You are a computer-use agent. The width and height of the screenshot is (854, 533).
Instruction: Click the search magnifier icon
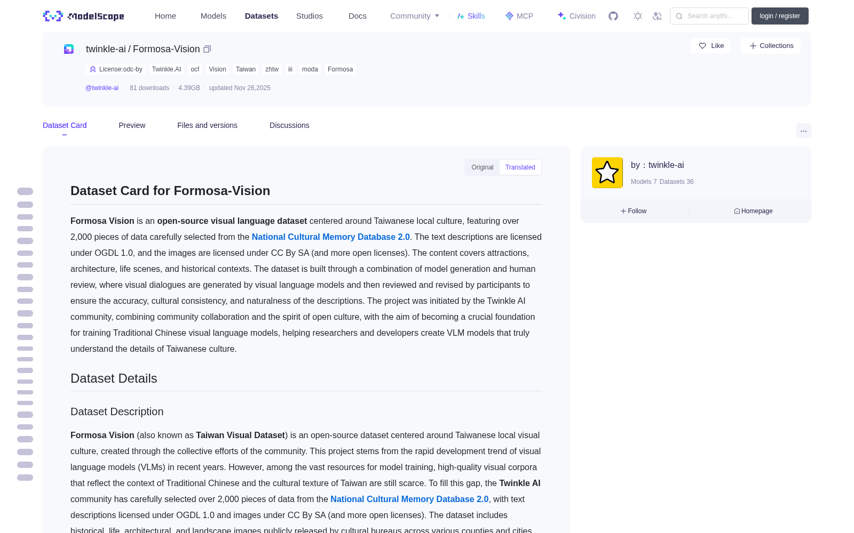point(679,16)
